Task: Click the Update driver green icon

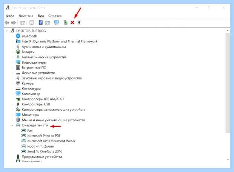Action: coord(66,23)
